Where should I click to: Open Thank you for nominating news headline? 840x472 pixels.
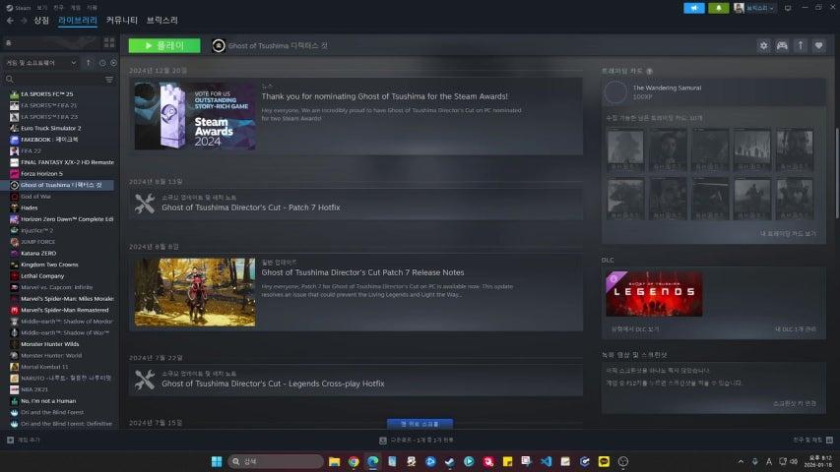click(x=385, y=96)
